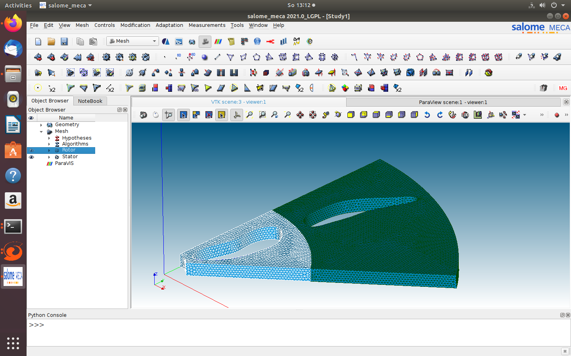Viewport: 571px width, 356px height.
Task: Open the Controls menu
Action: [104, 25]
